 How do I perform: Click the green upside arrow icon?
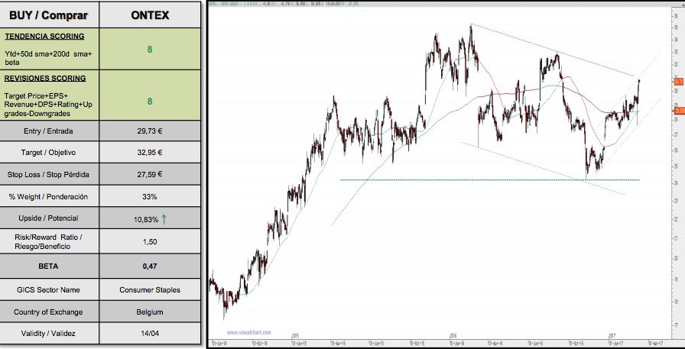click(164, 219)
